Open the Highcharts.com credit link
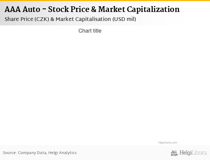This screenshot has height=160, width=210. tap(167, 143)
